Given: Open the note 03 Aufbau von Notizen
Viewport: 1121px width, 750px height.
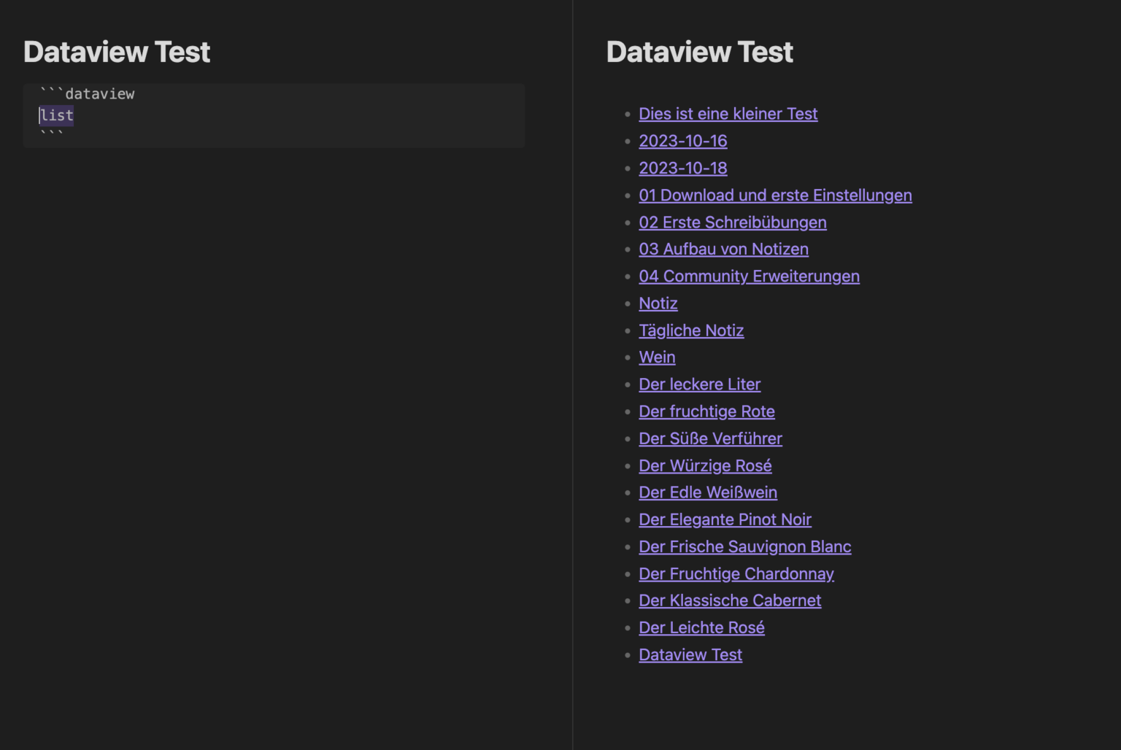Looking at the screenshot, I should click(x=723, y=249).
